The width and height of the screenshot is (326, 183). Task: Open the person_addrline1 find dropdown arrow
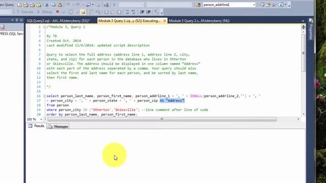[x=254, y=5]
